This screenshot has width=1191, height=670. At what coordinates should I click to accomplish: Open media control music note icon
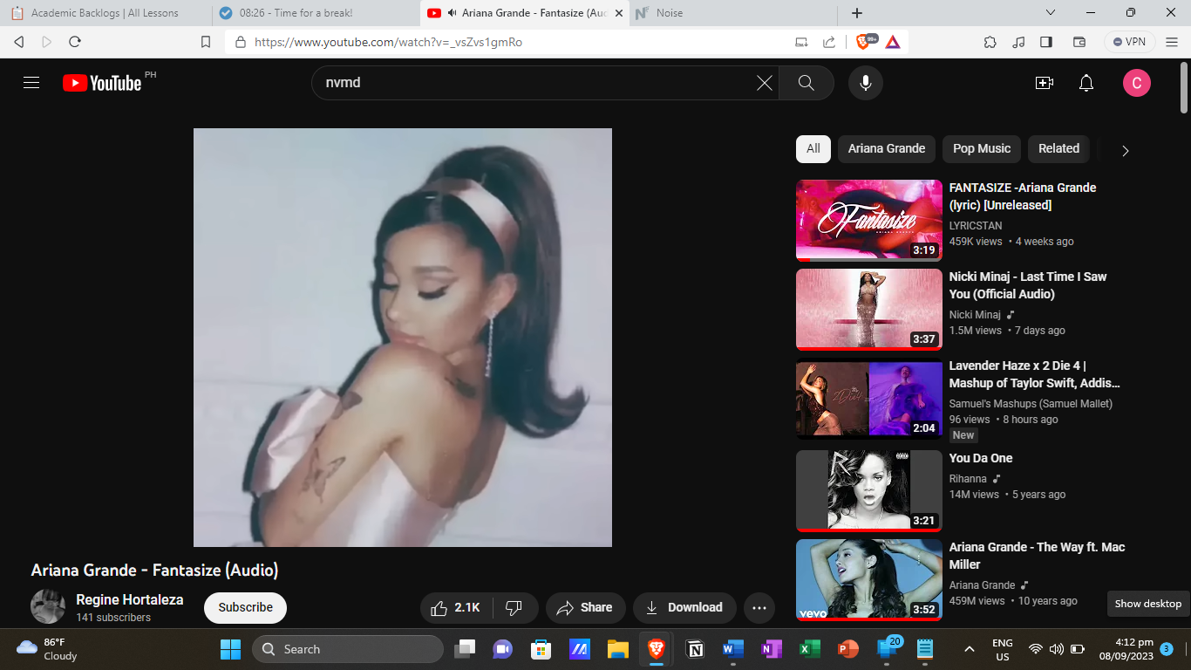1018,41
